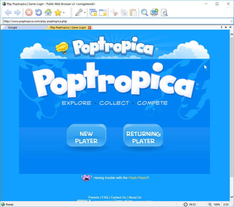Viewport: 234px width, 207px height.
Task: Click the page scrollbar down arrow
Action: tap(232, 197)
